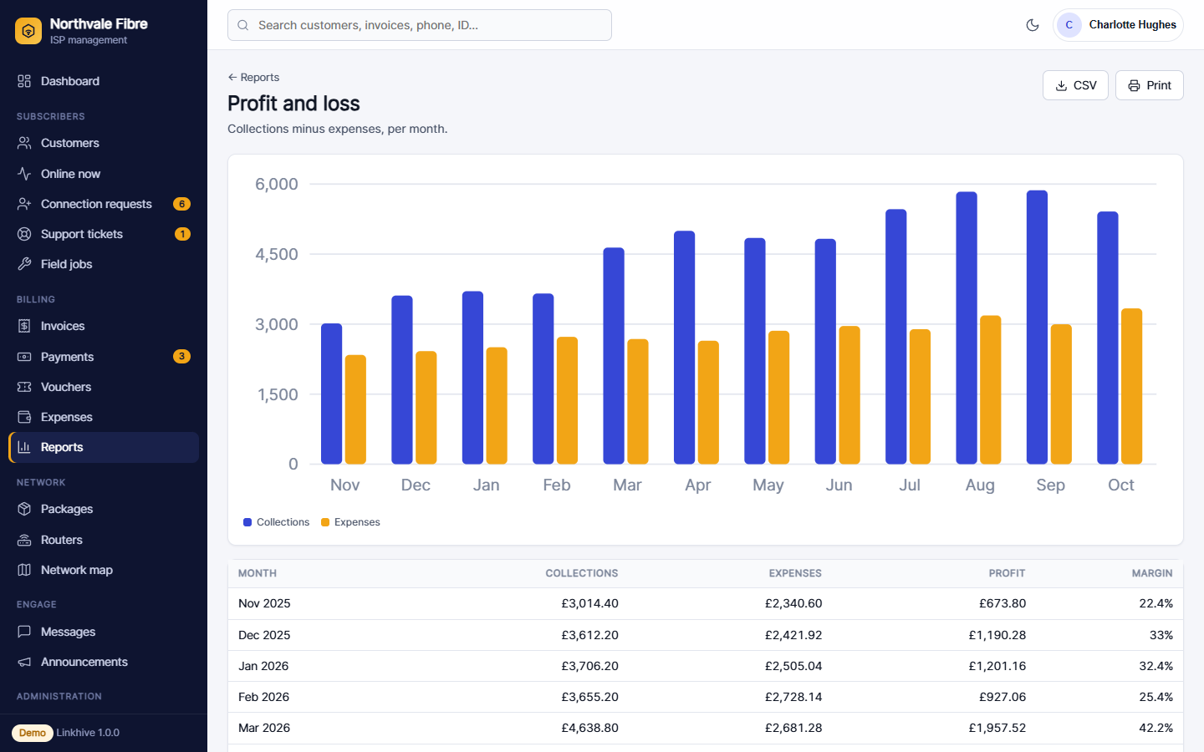The image size is (1204, 752).
Task: Click the £927.06 profit value
Action: (1002, 697)
